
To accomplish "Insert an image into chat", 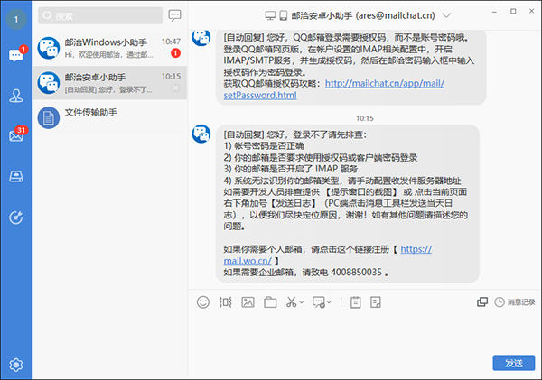I will click(x=248, y=302).
